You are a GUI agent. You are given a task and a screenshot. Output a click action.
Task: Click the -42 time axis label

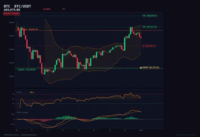pyautogui.click(x=79, y=130)
